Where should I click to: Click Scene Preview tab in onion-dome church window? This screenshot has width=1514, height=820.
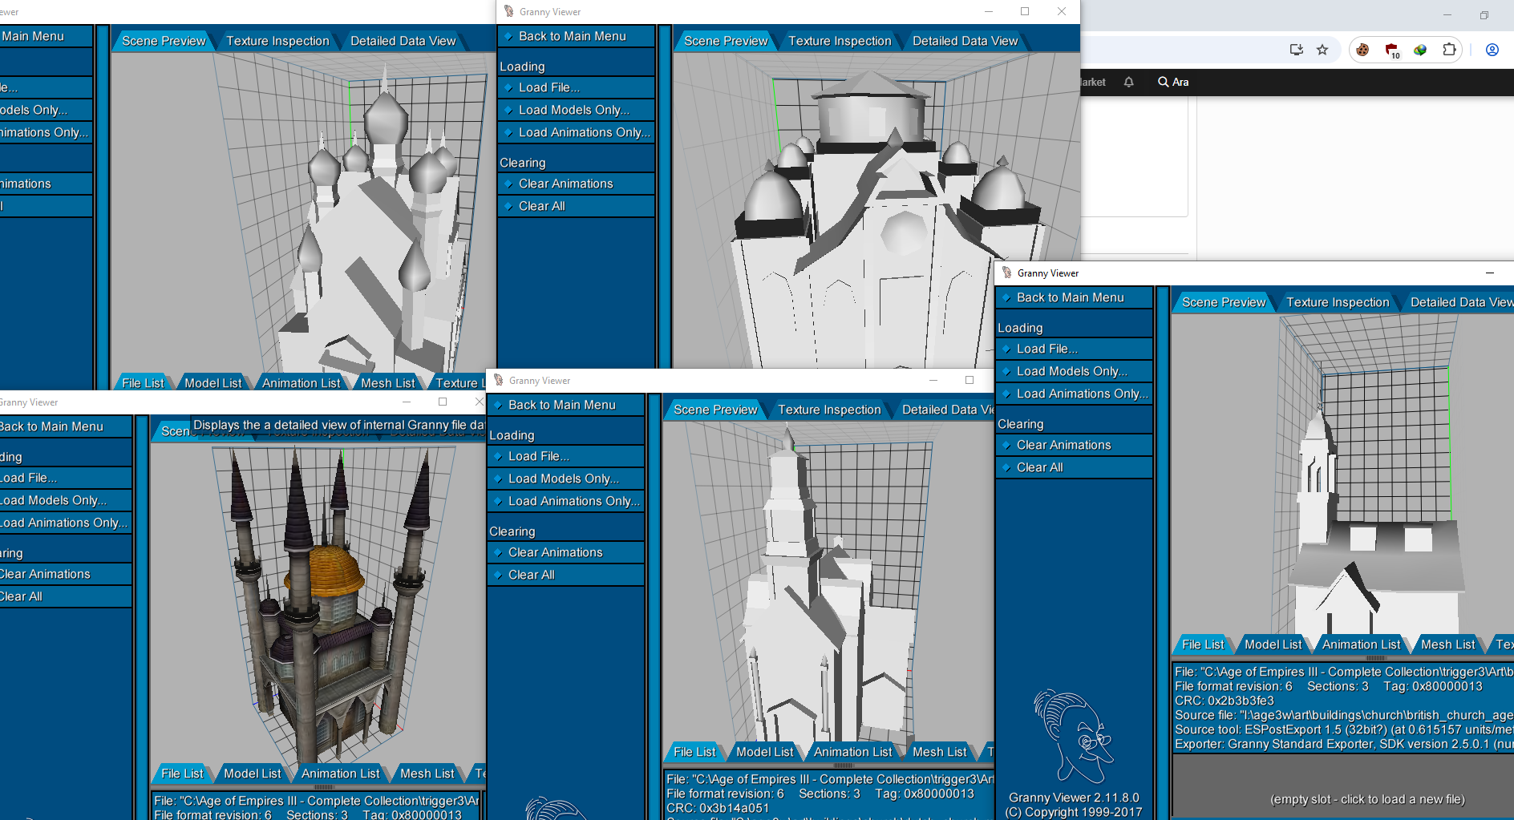164,41
